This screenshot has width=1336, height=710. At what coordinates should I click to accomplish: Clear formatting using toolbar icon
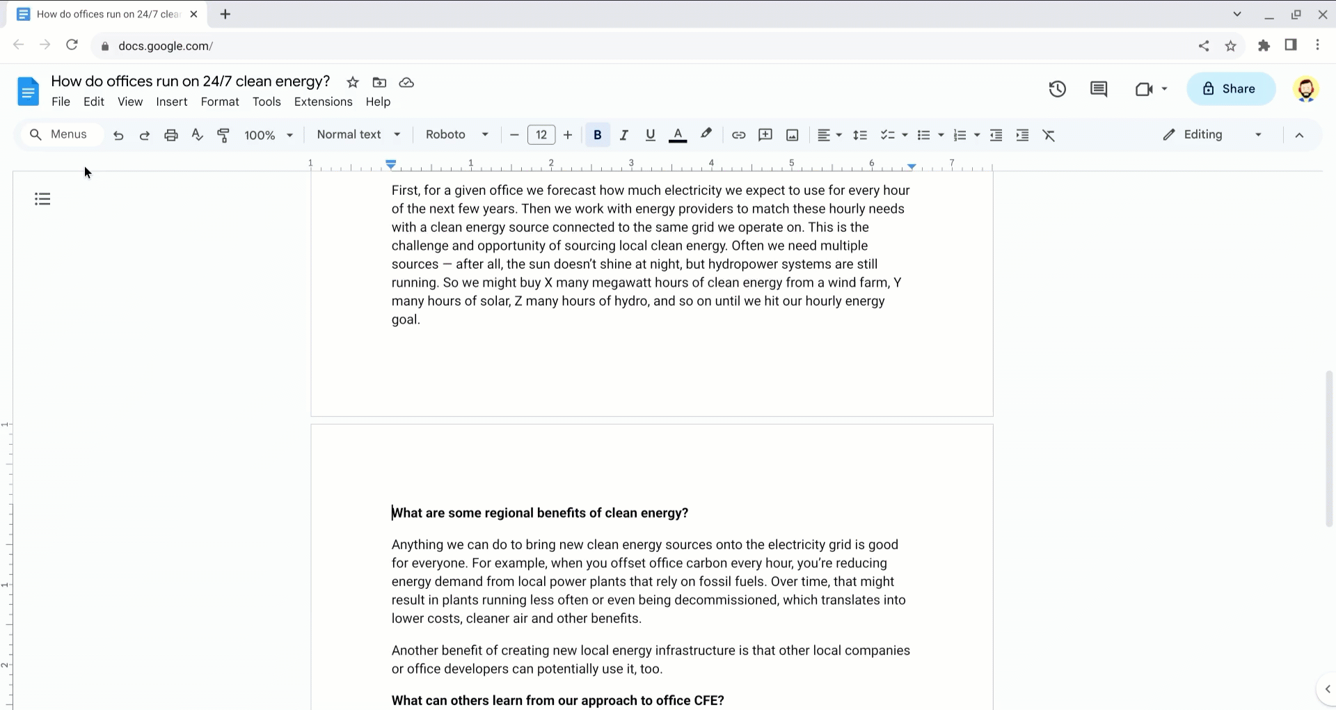click(1049, 135)
